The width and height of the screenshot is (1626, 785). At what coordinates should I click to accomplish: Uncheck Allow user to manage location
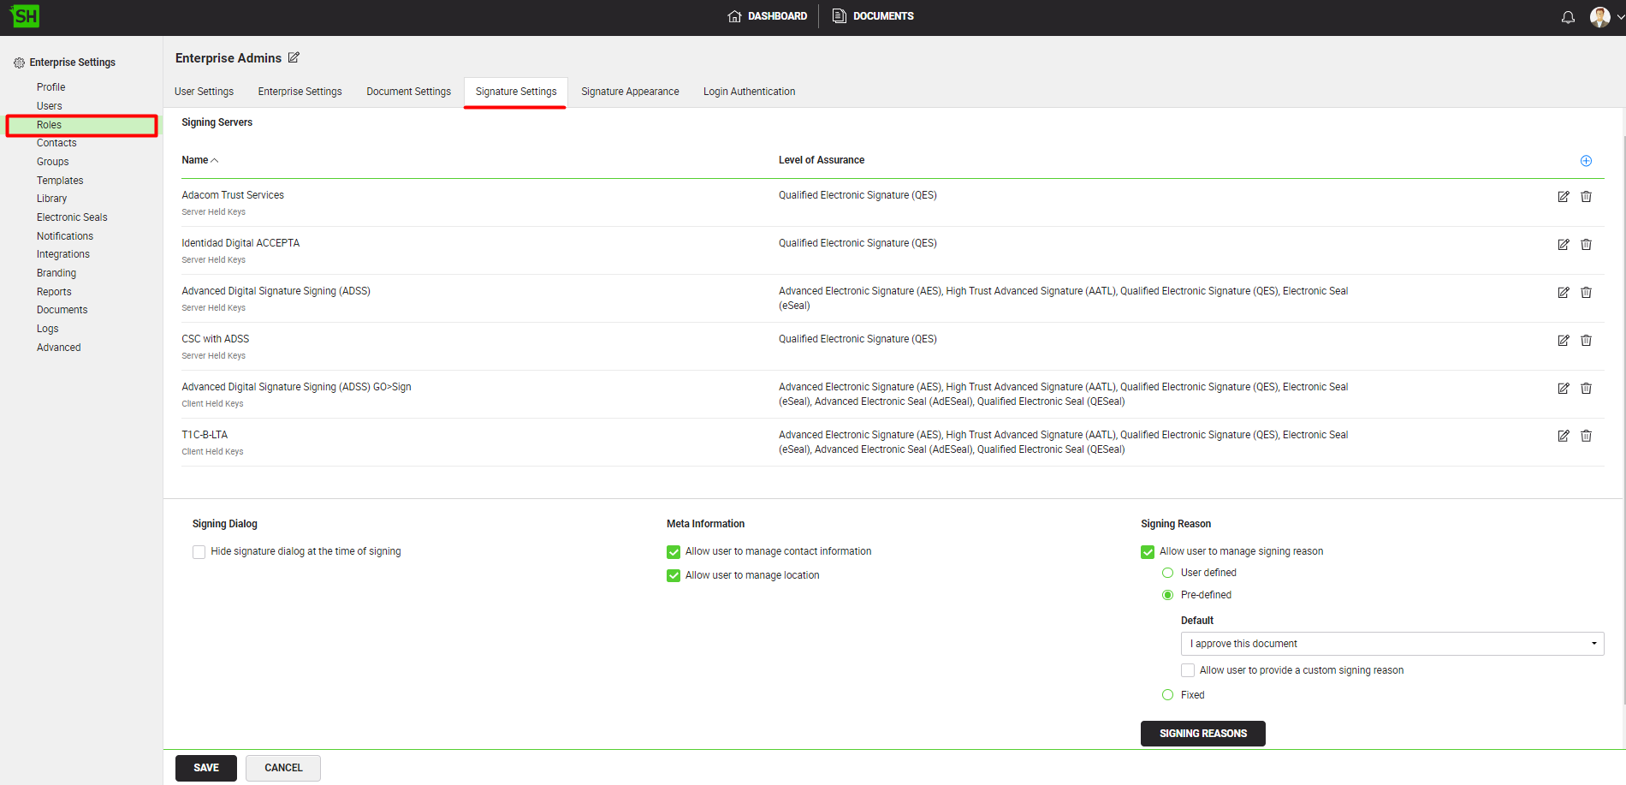674,576
